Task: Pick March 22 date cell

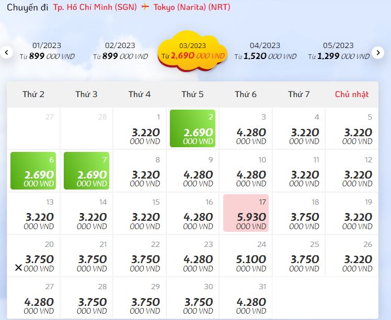Action: point(140,256)
